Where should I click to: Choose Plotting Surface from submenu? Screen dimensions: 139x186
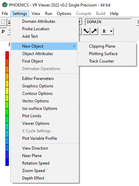pos(107,54)
